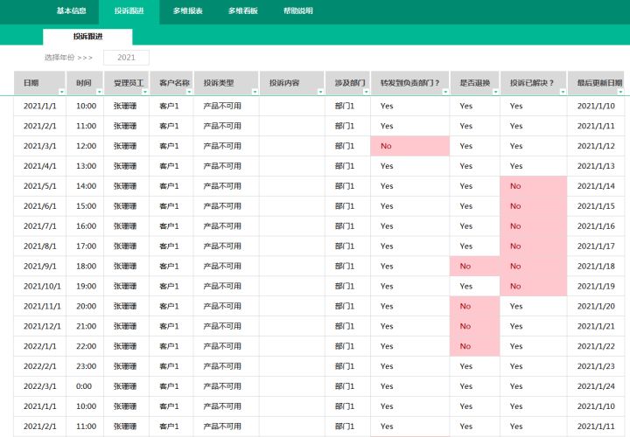Select the date cell 2021/10/1
This screenshot has height=437, width=630.
coord(39,286)
